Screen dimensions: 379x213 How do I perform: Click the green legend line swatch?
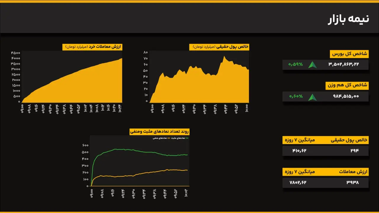187,138
